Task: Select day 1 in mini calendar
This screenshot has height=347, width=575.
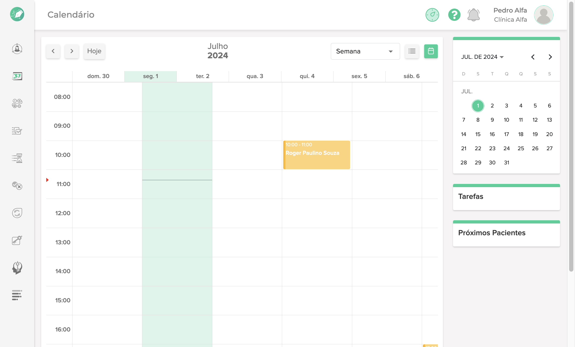Action: coord(478,106)
